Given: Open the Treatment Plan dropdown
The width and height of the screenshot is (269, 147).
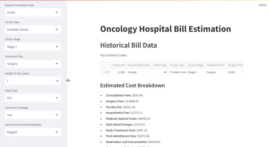Looking at the screenshot, I should click(x=33, y=64).
